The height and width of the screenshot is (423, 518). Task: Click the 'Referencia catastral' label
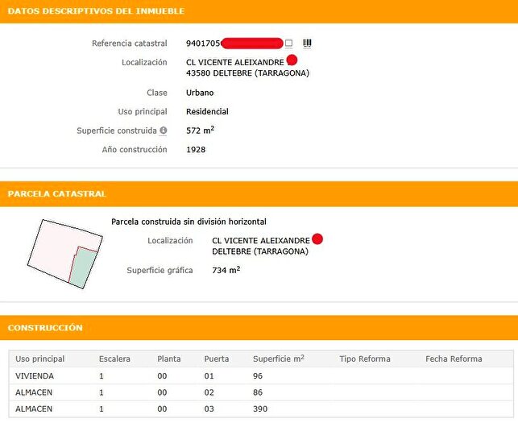tap(130, 44)
